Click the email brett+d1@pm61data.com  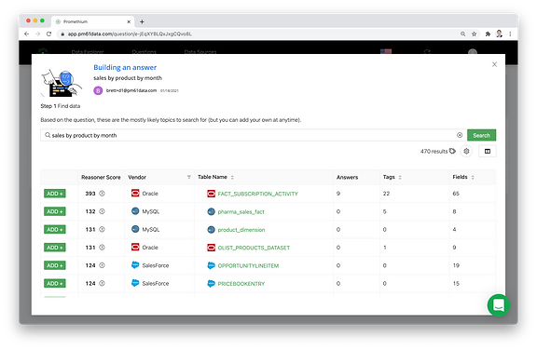(131, 90)
